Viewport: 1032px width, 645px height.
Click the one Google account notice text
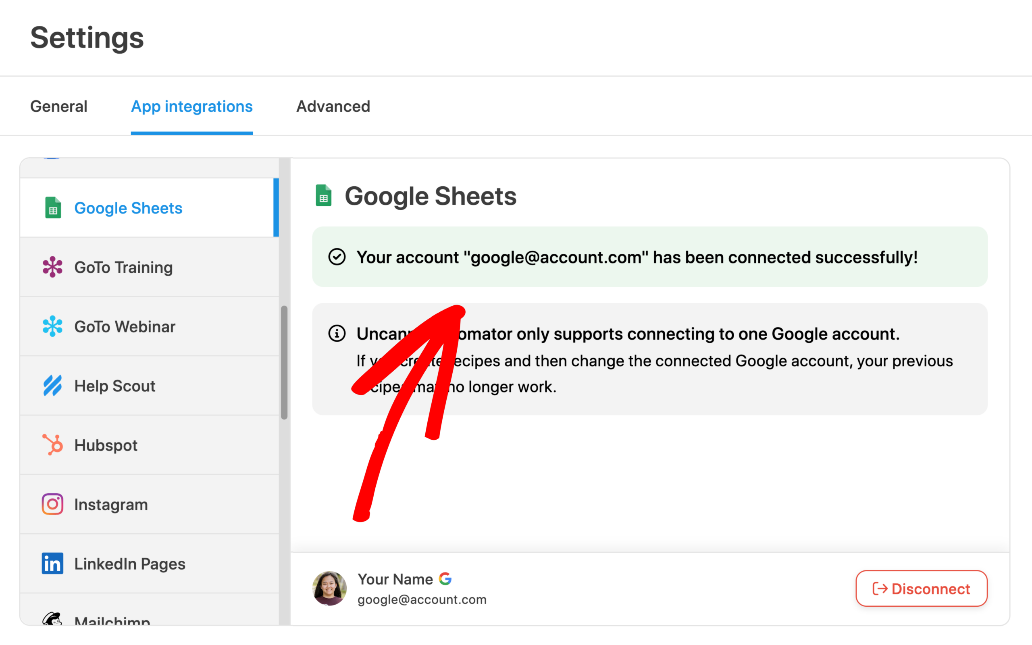[x=628, y=334]
